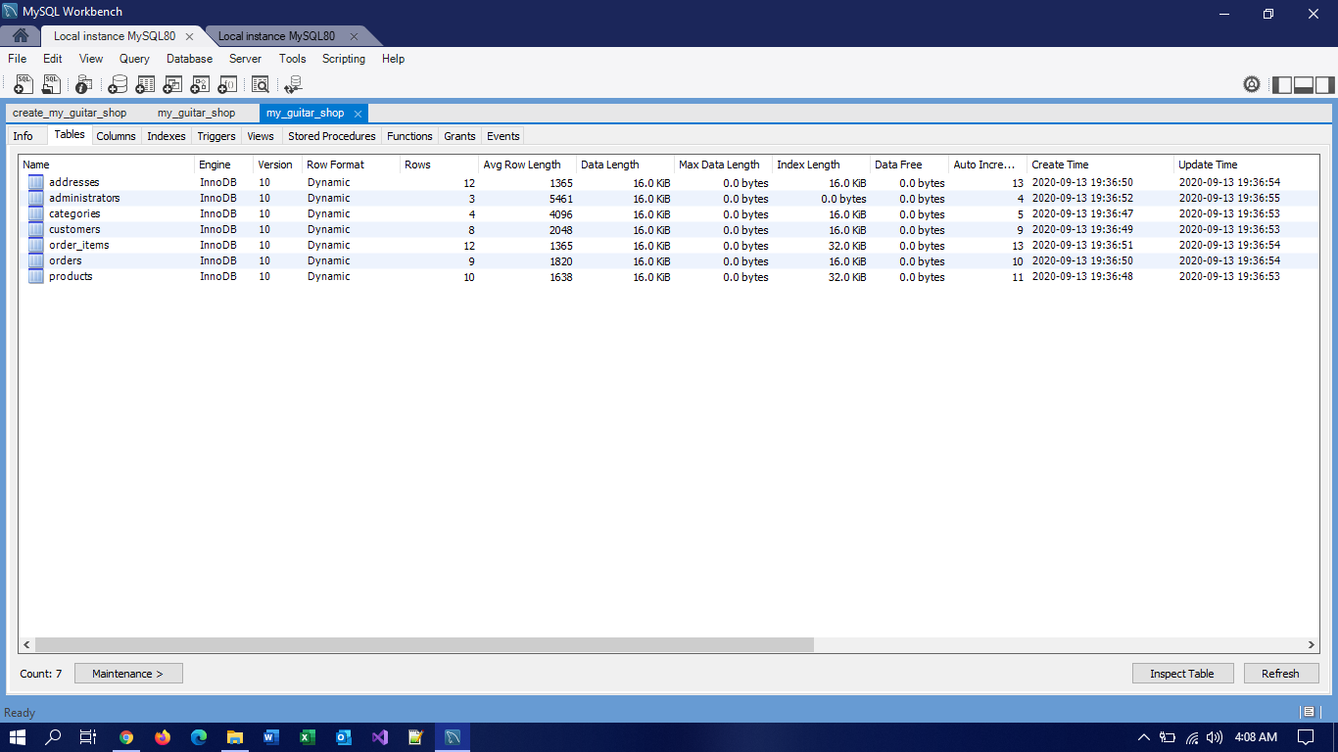Create a new stored procedure icon

(201, 84)
